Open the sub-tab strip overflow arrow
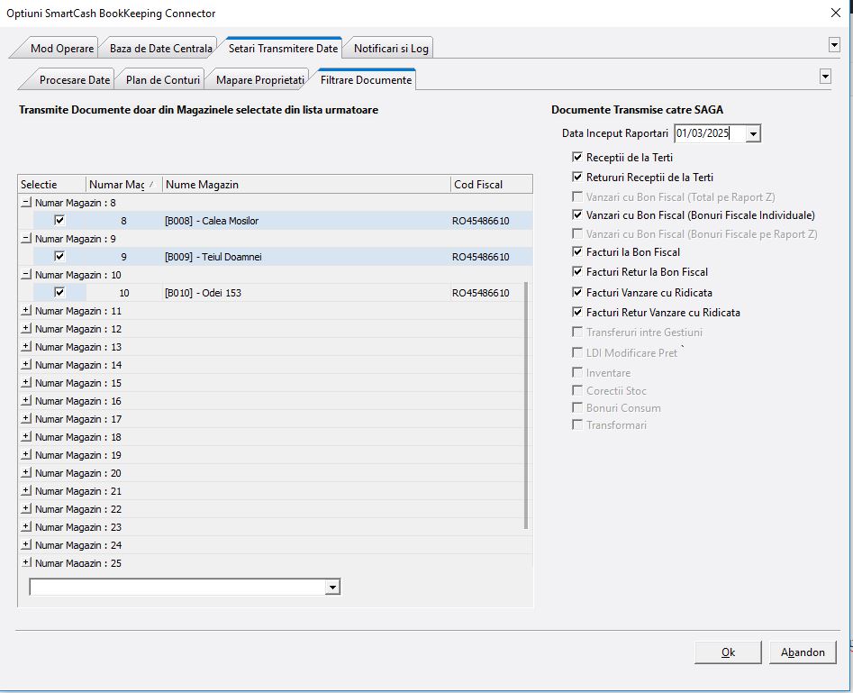Viewport: 853px width, 693px height. pyautogui.click(x=825, y=77)
